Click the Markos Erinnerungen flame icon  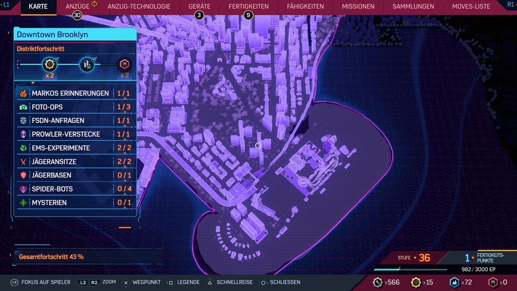(23, 93)
